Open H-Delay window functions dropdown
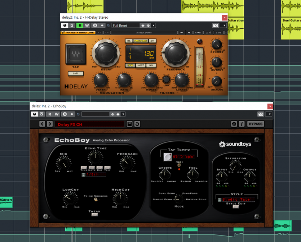Image resolution: width=301 pixels, height=242 pixels. pyautogui.click(x=224, y=26)
